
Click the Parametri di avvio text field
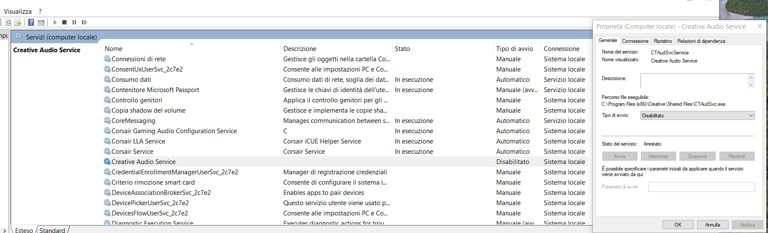pos(701,187)
